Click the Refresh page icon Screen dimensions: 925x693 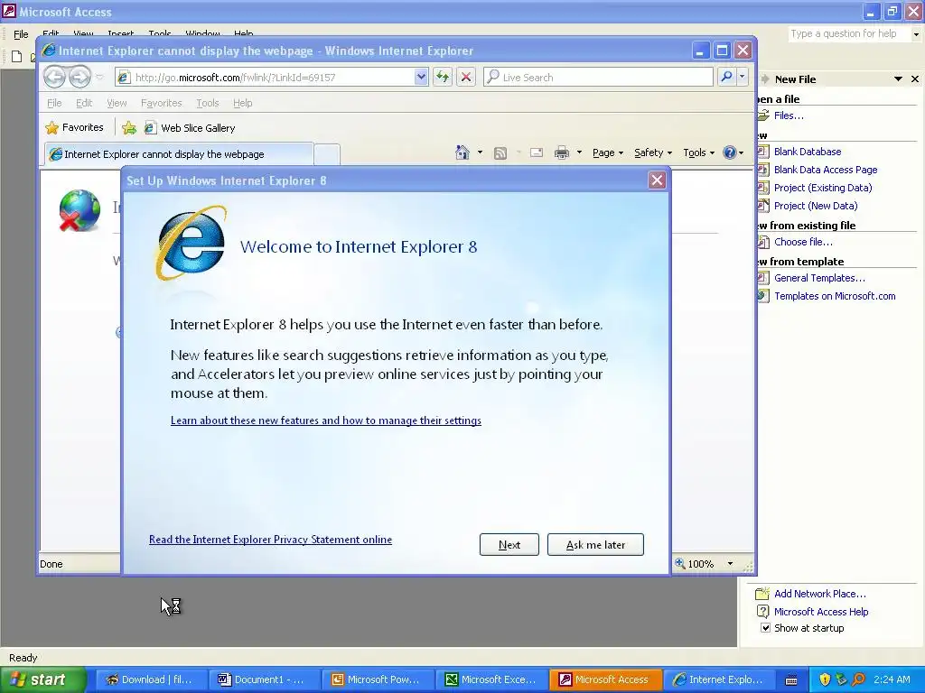point(443,77)
